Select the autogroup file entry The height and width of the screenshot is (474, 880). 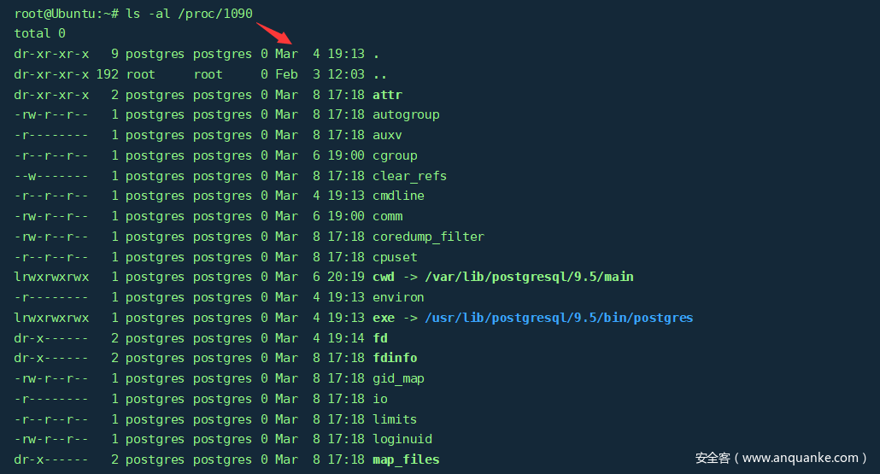406,114
